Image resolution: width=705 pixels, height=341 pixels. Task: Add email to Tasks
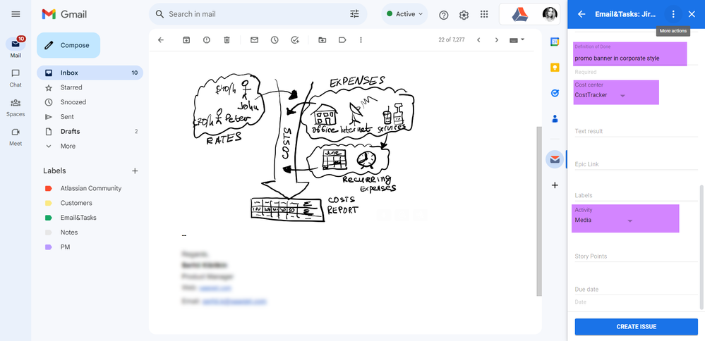click(x=295, y=40)
